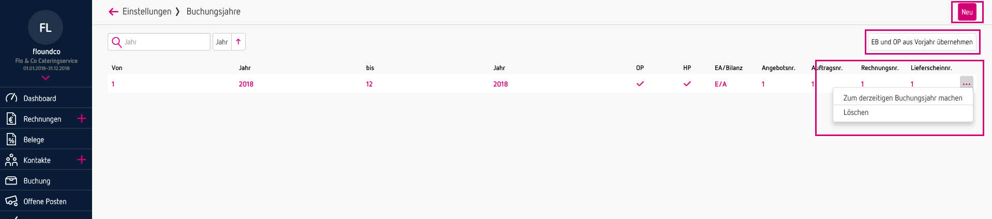Open Offene Posten via its icon
This screenshot has width=992, height=219.
(x=11, y=201)
